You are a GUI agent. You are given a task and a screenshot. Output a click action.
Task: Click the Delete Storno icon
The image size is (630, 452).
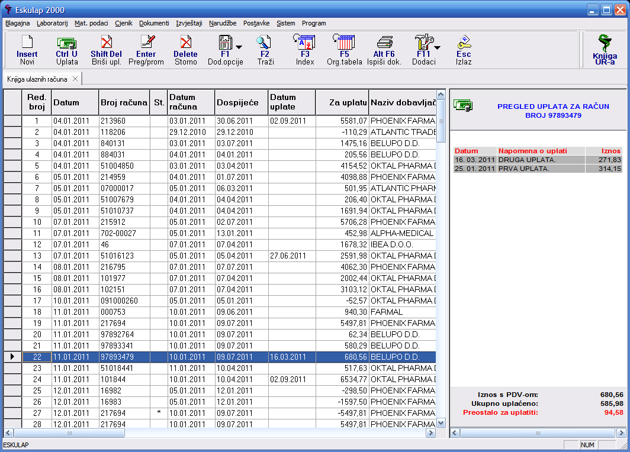point(186,42)
